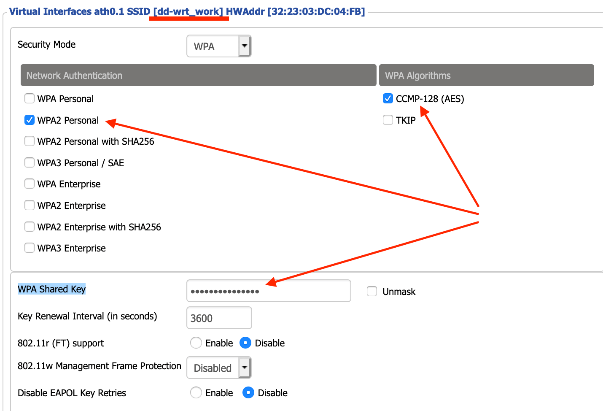Select Disable for 802.11r (FT) support
This screenshot has height=411, width=603.
coord(245,343)
